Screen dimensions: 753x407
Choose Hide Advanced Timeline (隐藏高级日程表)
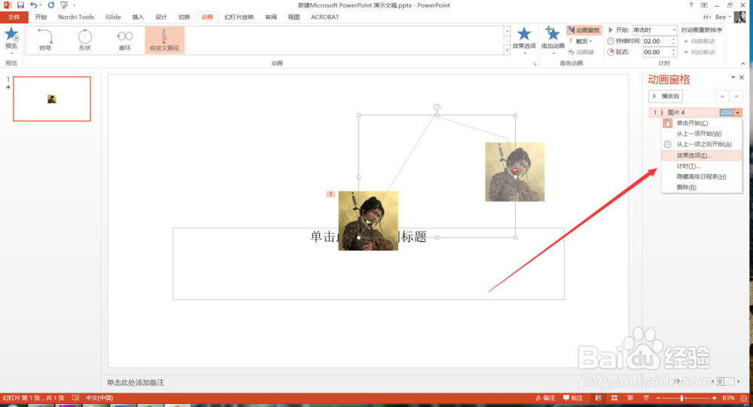pos(702,176)
